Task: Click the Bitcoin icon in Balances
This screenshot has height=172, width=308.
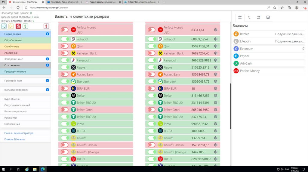Action: [236, 34]
